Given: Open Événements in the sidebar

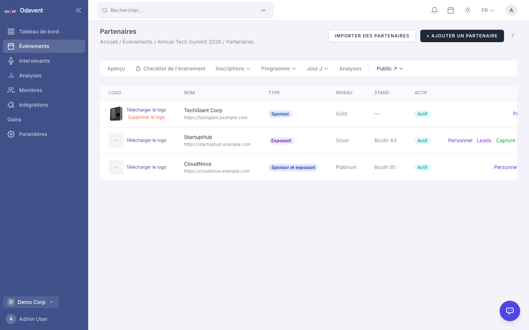Looking at the screenshot, I should tap(44, 46).
